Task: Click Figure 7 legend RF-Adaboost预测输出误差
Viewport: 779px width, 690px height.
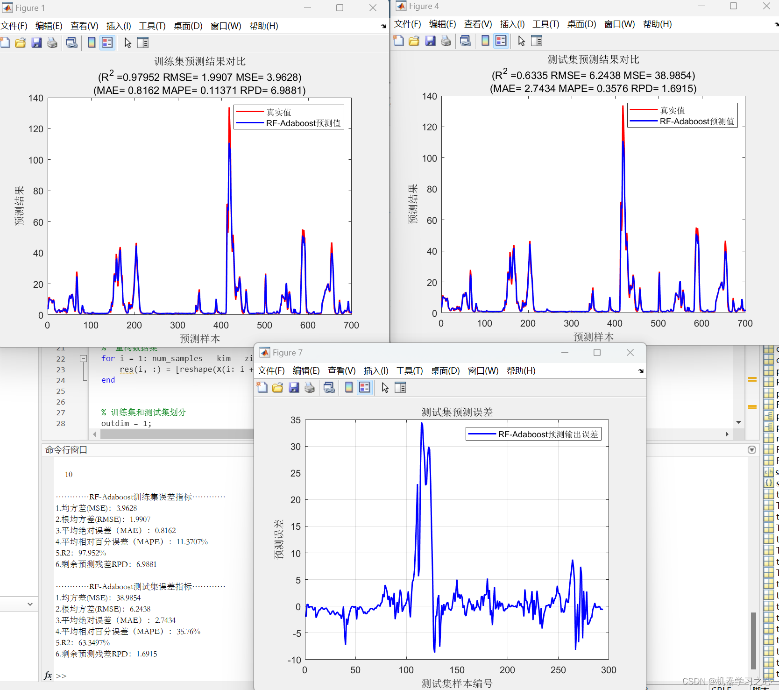Action: click(533, 434)
